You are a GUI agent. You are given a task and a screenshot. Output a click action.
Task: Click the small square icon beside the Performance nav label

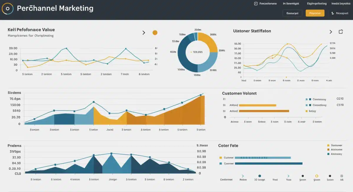[255, 4]
